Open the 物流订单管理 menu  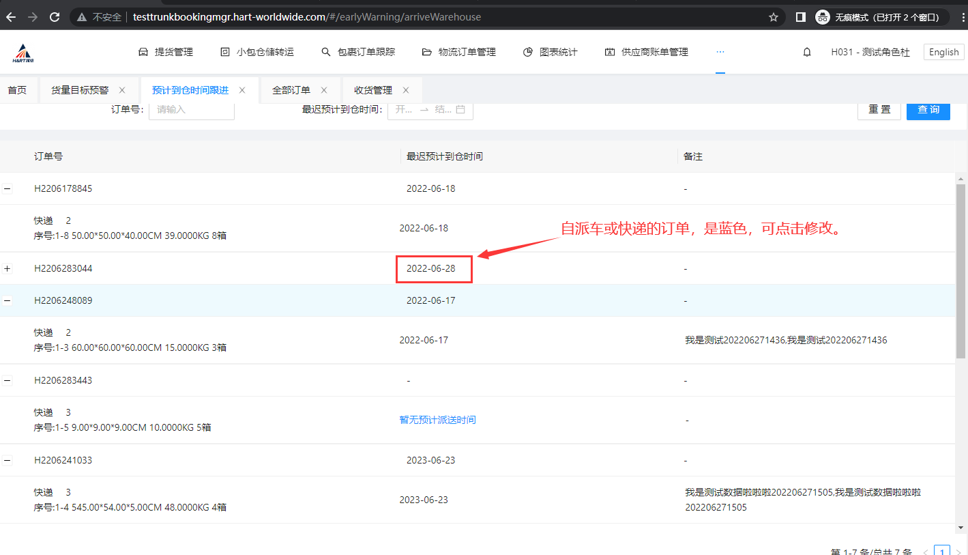458,52
